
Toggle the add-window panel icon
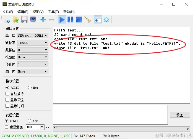point(98,20)
